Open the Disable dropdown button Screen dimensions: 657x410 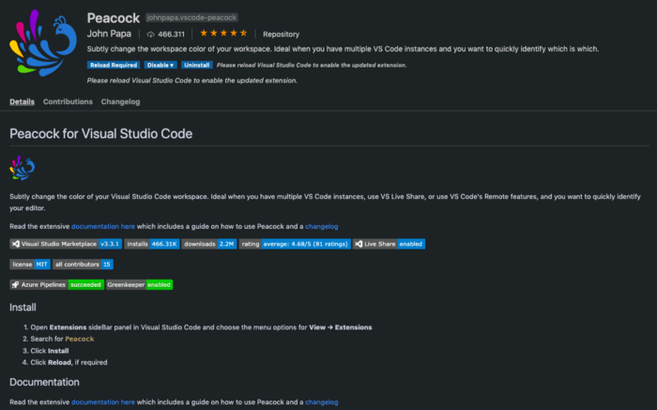pyautogui.click(x=160, y=65)
